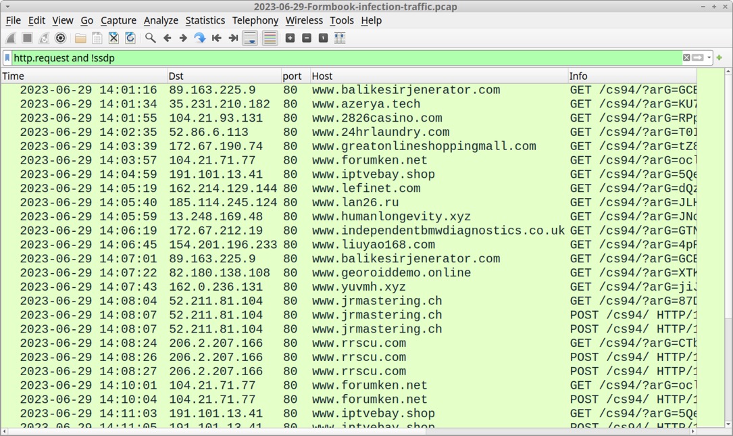Open the View menu
This screenshot has height=436, width=733.
(x=63, y=20)
